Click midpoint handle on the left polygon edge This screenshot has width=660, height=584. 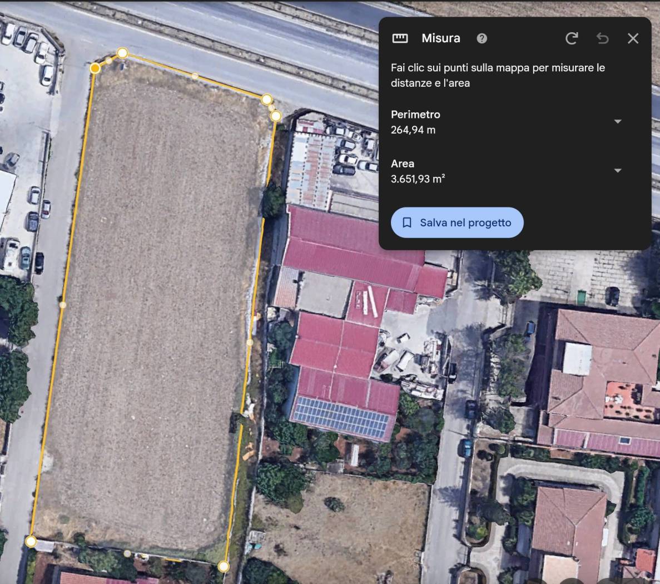63,305
